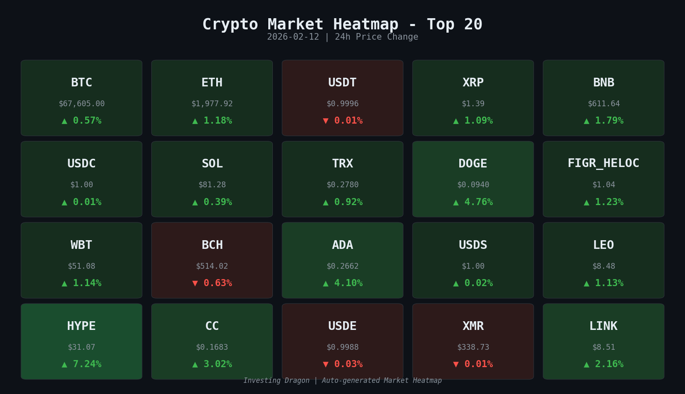The width and height of the screenshot is (685, 394).
Task: Click the TRX 0.92% change value
Action: pos(348,202)
